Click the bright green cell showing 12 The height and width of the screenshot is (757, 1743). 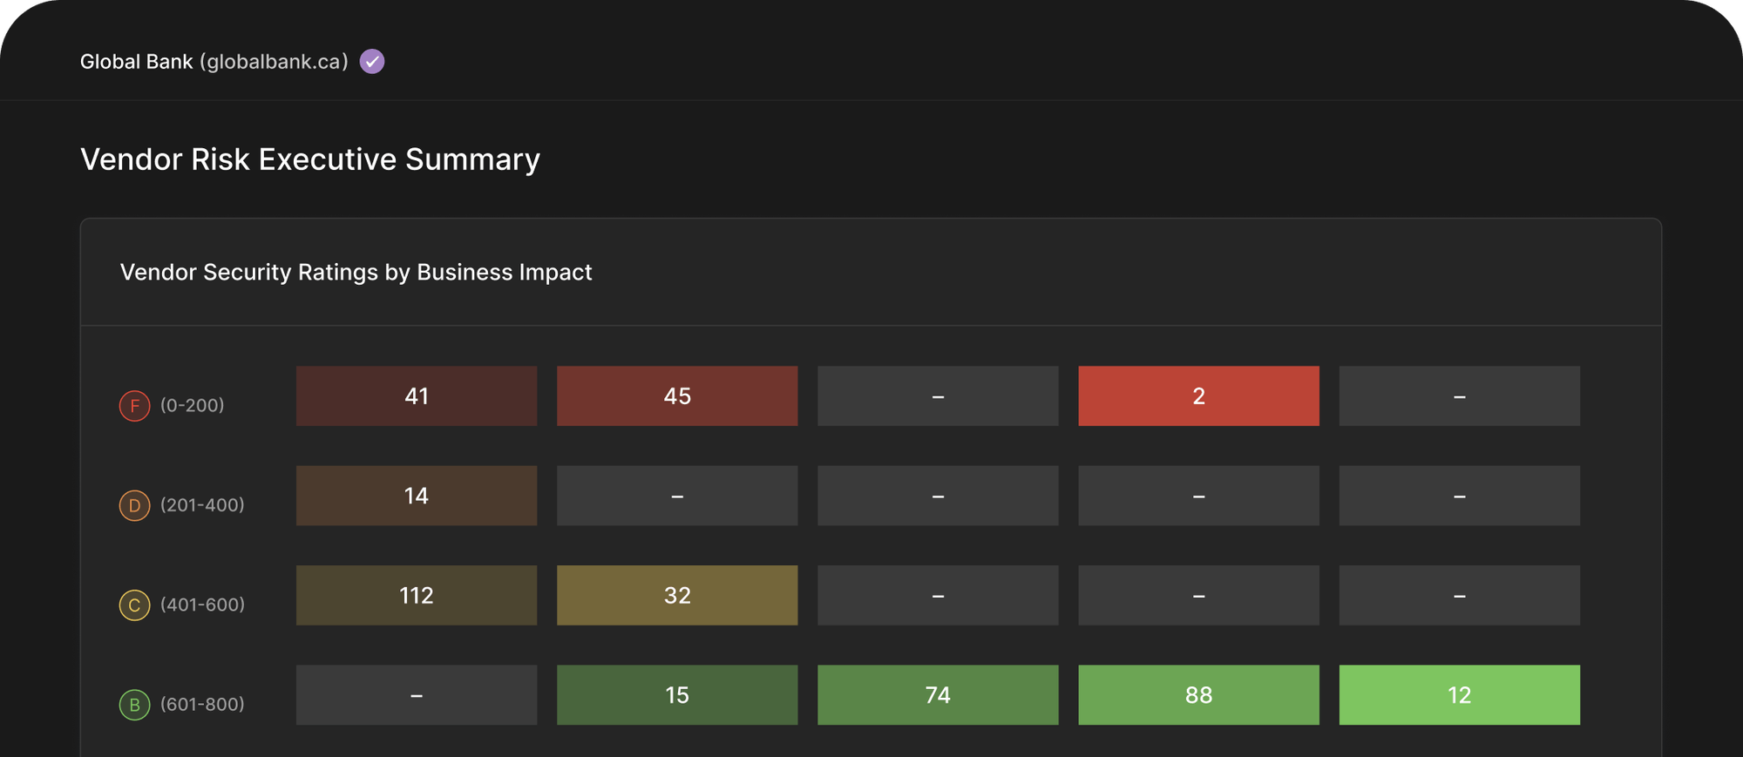pyautogui.click(x=1459, y=695)
